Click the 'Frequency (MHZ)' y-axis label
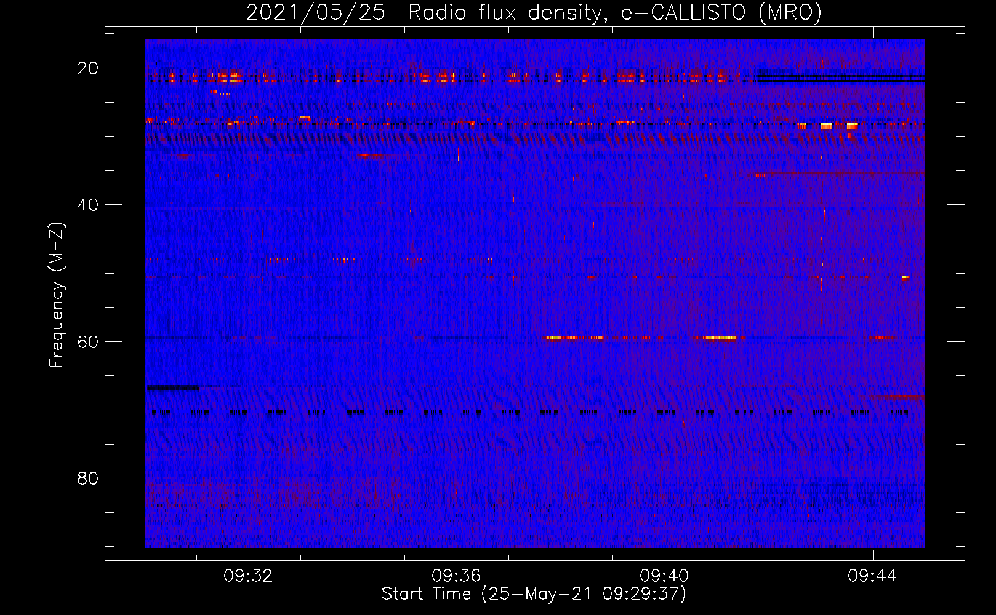 [57, 295]
